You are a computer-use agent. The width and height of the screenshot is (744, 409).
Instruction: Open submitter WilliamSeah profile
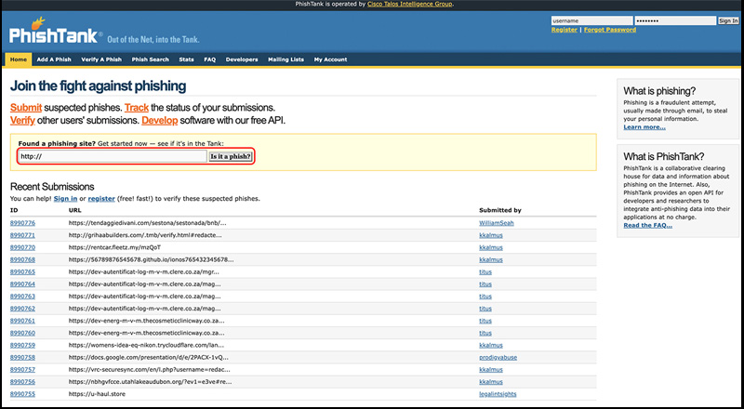point(497,223)
